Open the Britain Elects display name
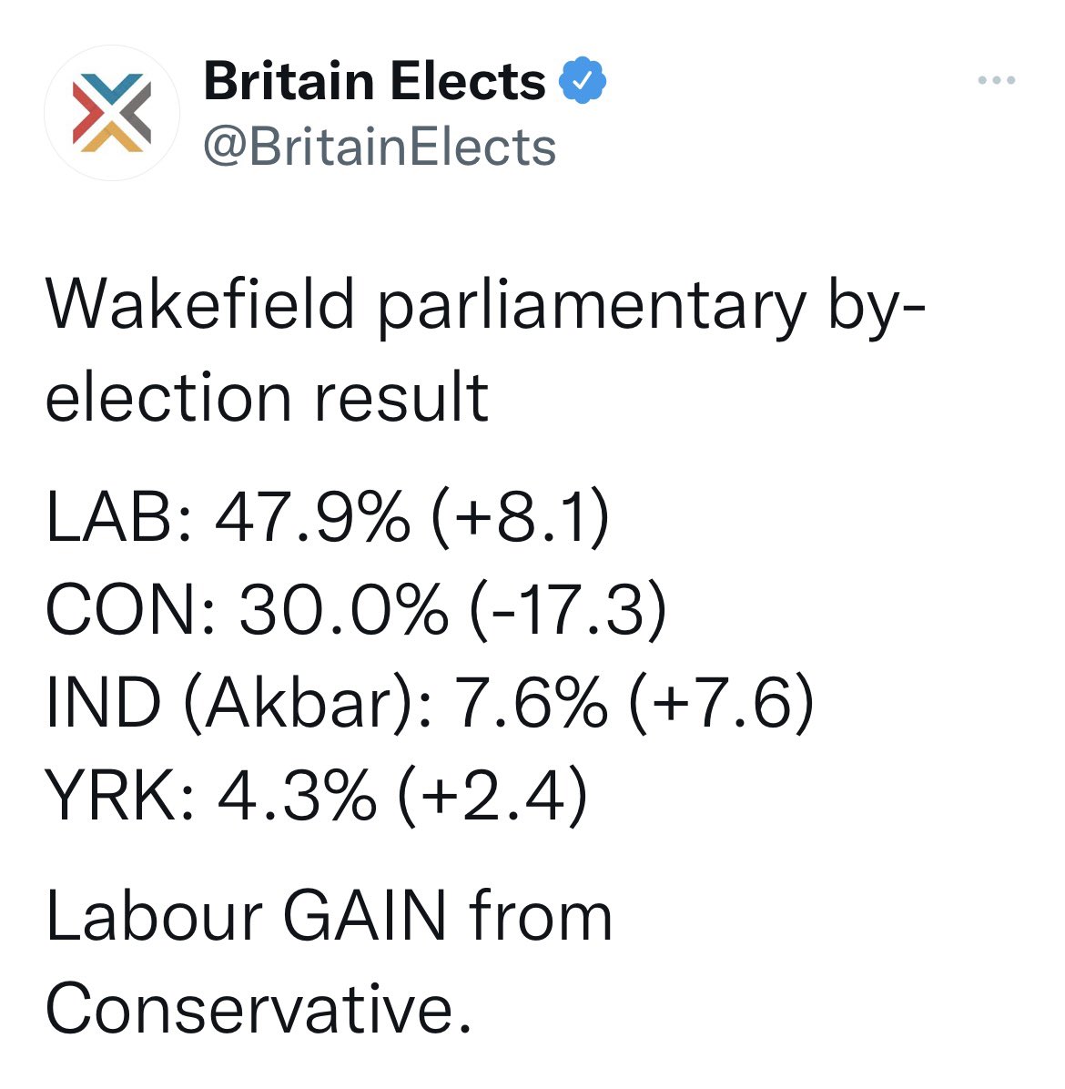Screen dimensions: 1065x1089 coord(375,81)
